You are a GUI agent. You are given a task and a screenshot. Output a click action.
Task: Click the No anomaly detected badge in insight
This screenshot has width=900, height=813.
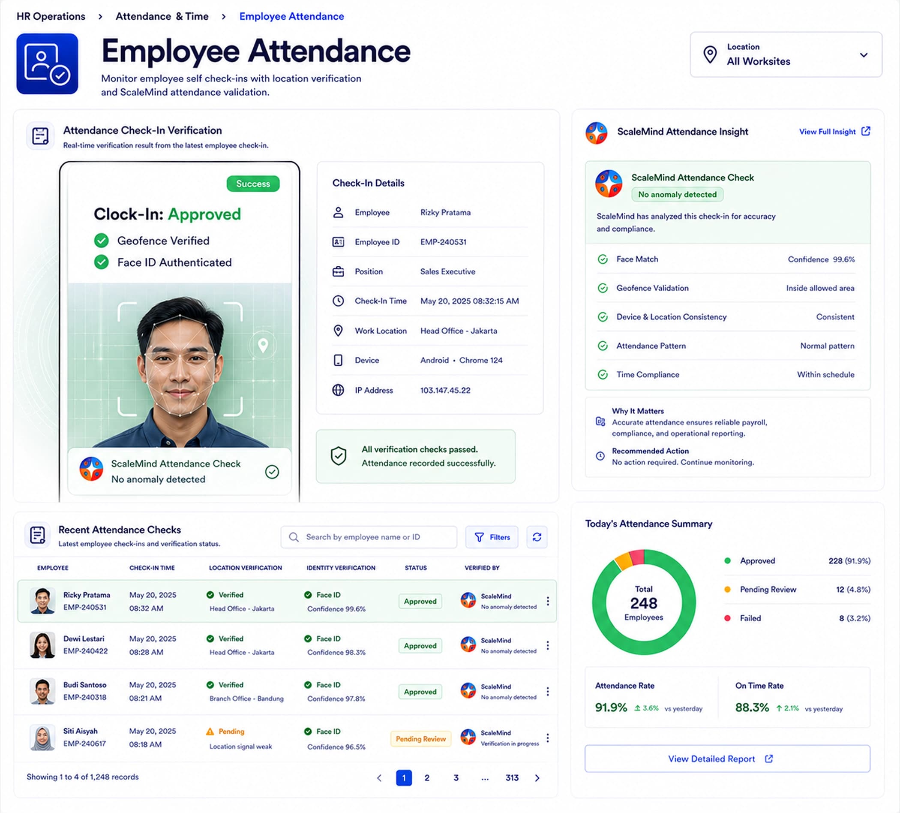pyautogui.click(x=677, y=194)
